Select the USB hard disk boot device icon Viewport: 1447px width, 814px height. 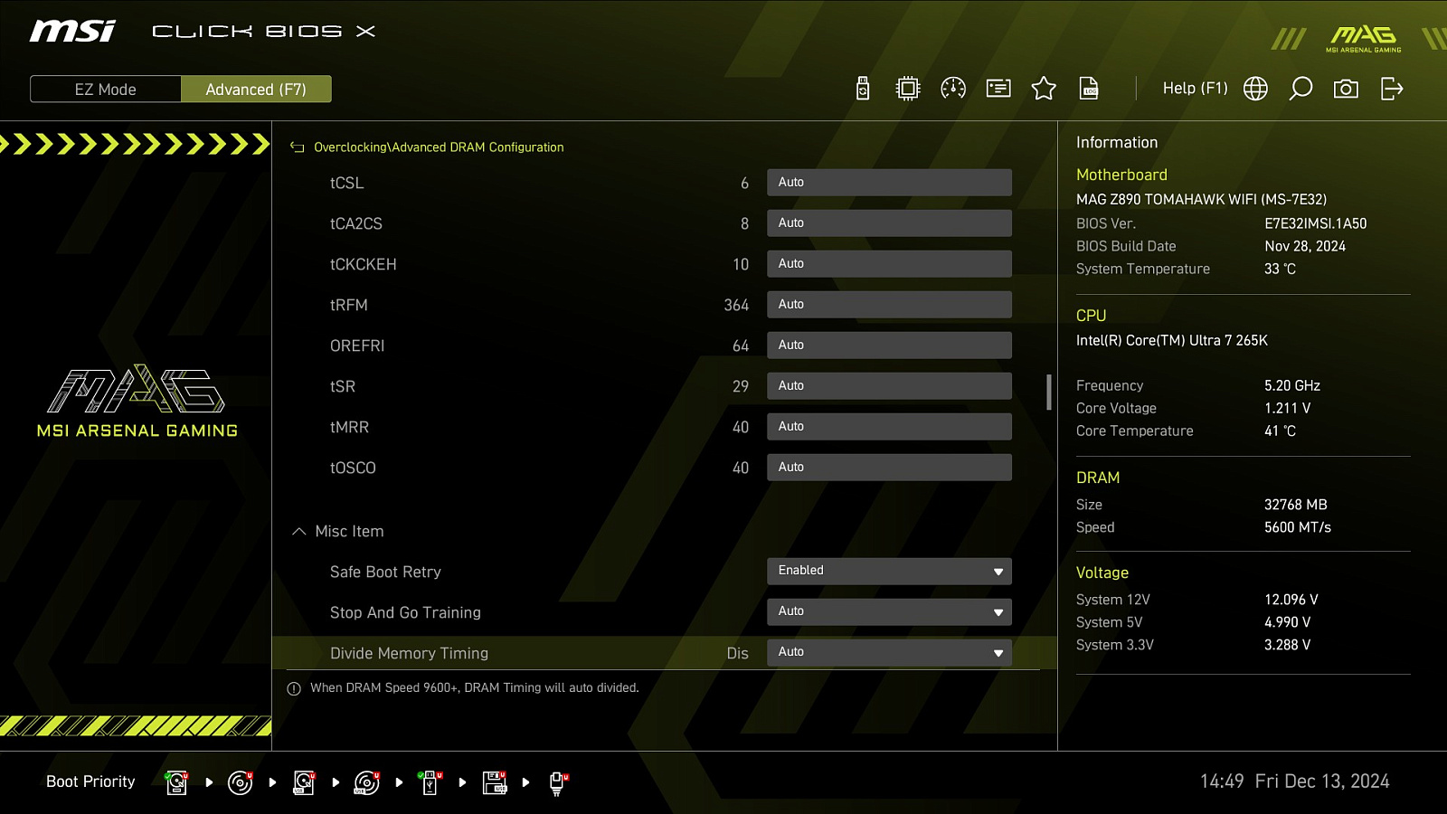click(304, 782)
